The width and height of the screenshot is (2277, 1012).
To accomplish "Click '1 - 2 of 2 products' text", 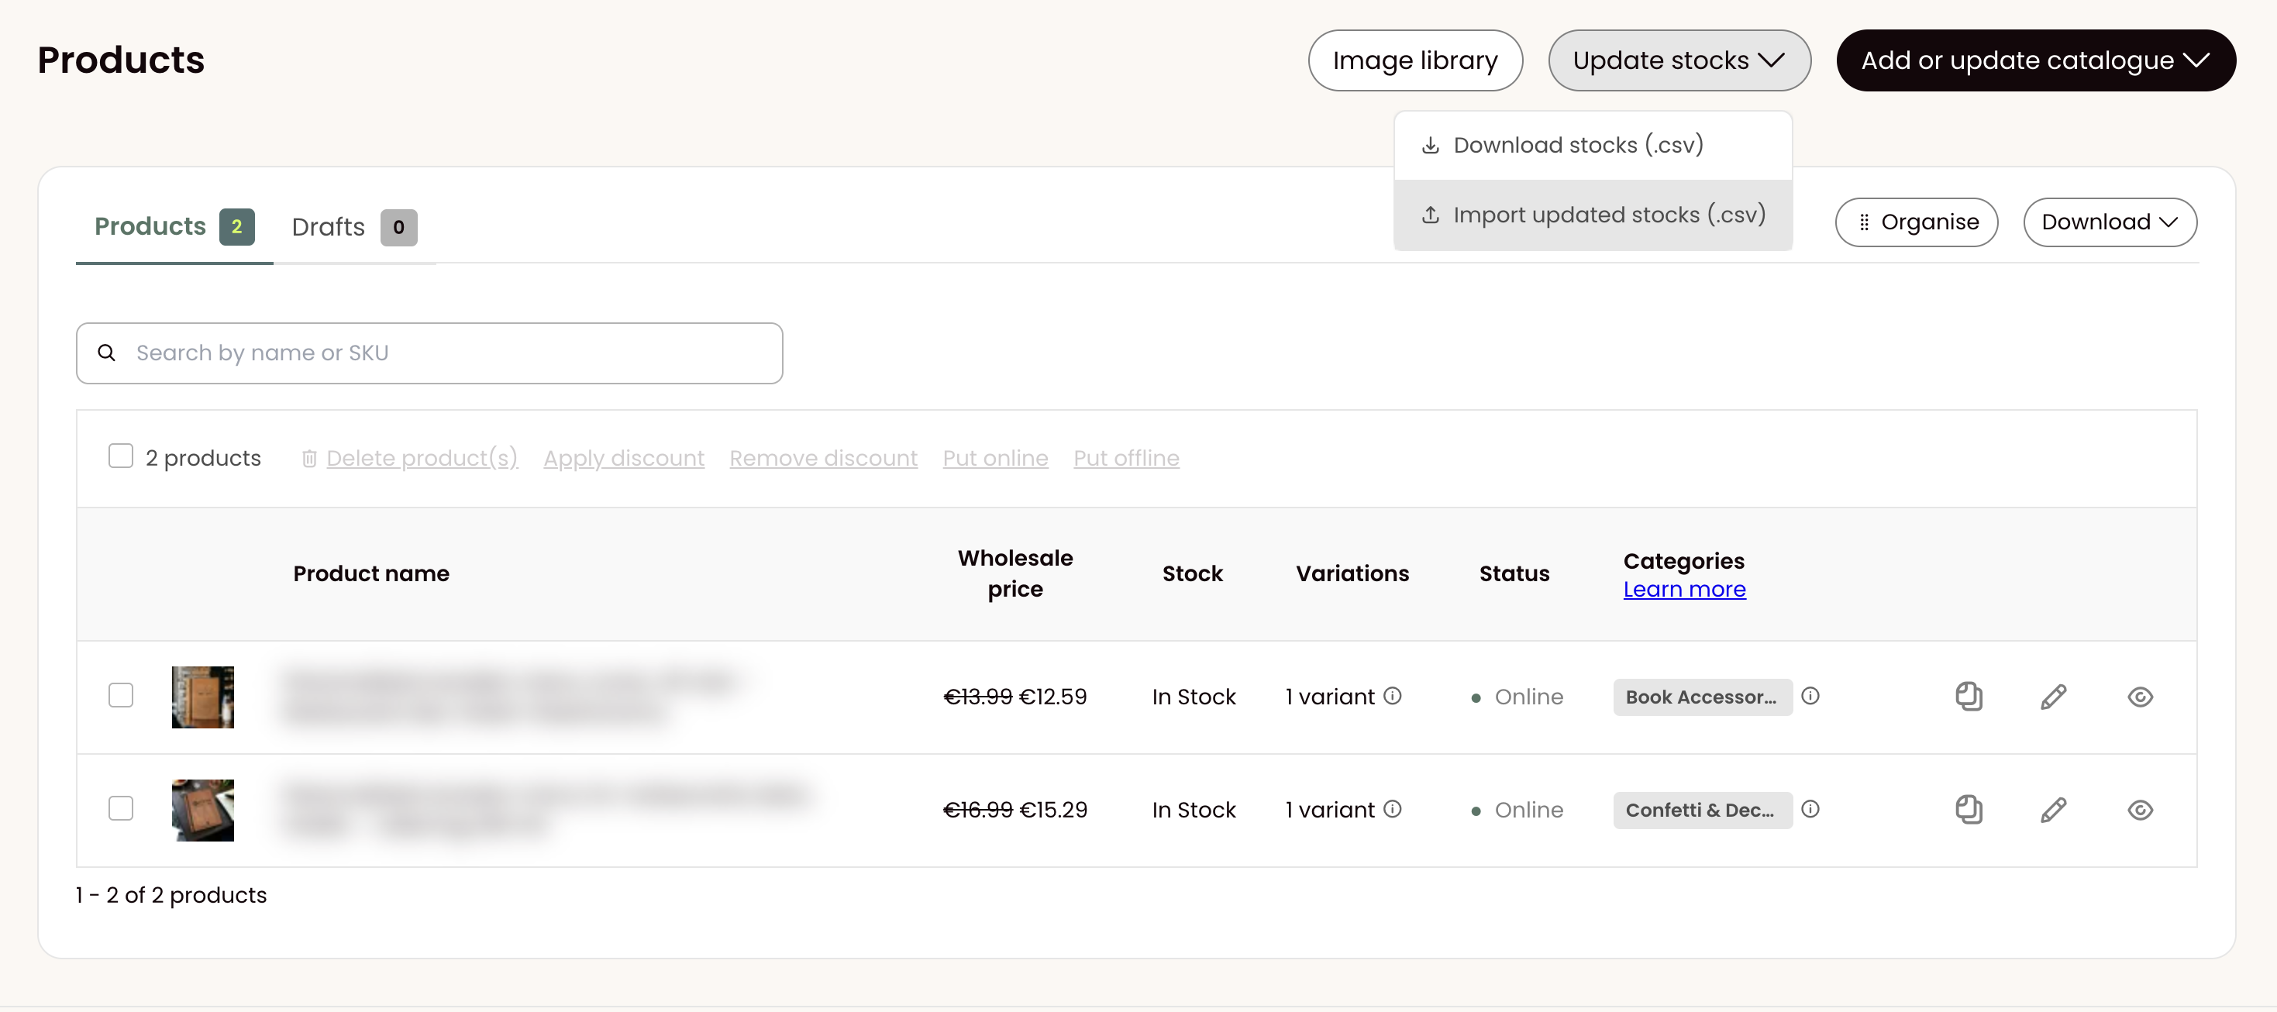I will pyautogui.click(x=171, y=894).
